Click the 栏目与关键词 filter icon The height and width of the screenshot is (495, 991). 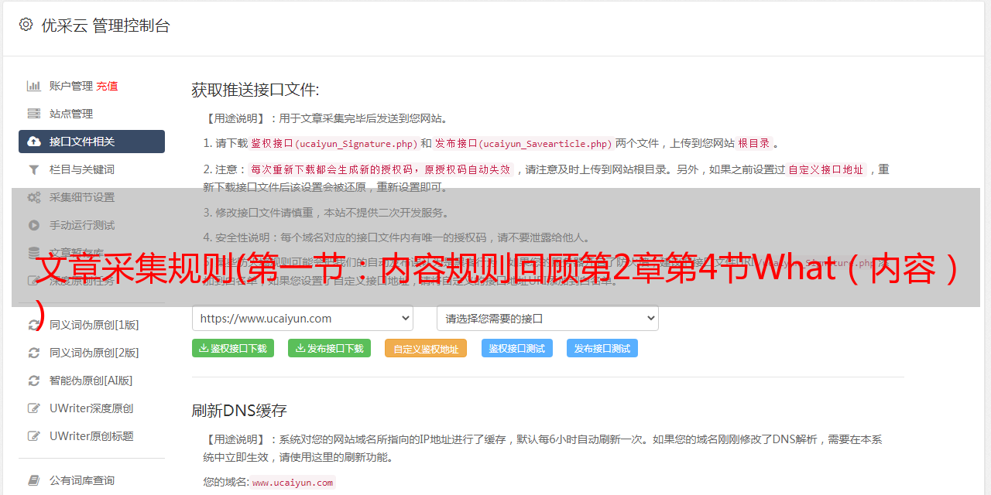tap(34, 169)
